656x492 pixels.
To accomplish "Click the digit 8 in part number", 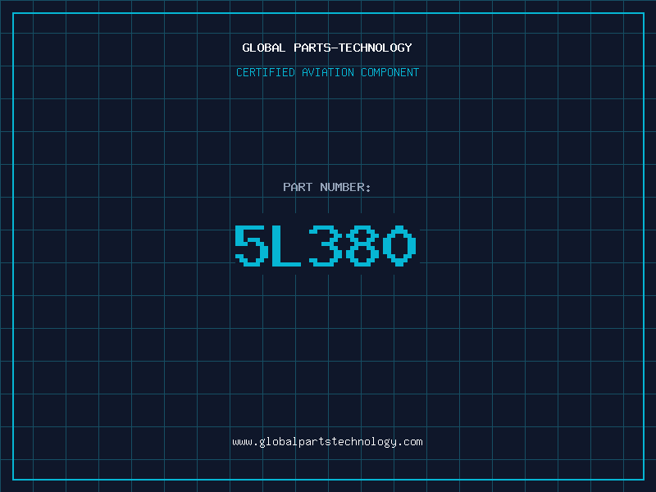I will click(362, 245).
